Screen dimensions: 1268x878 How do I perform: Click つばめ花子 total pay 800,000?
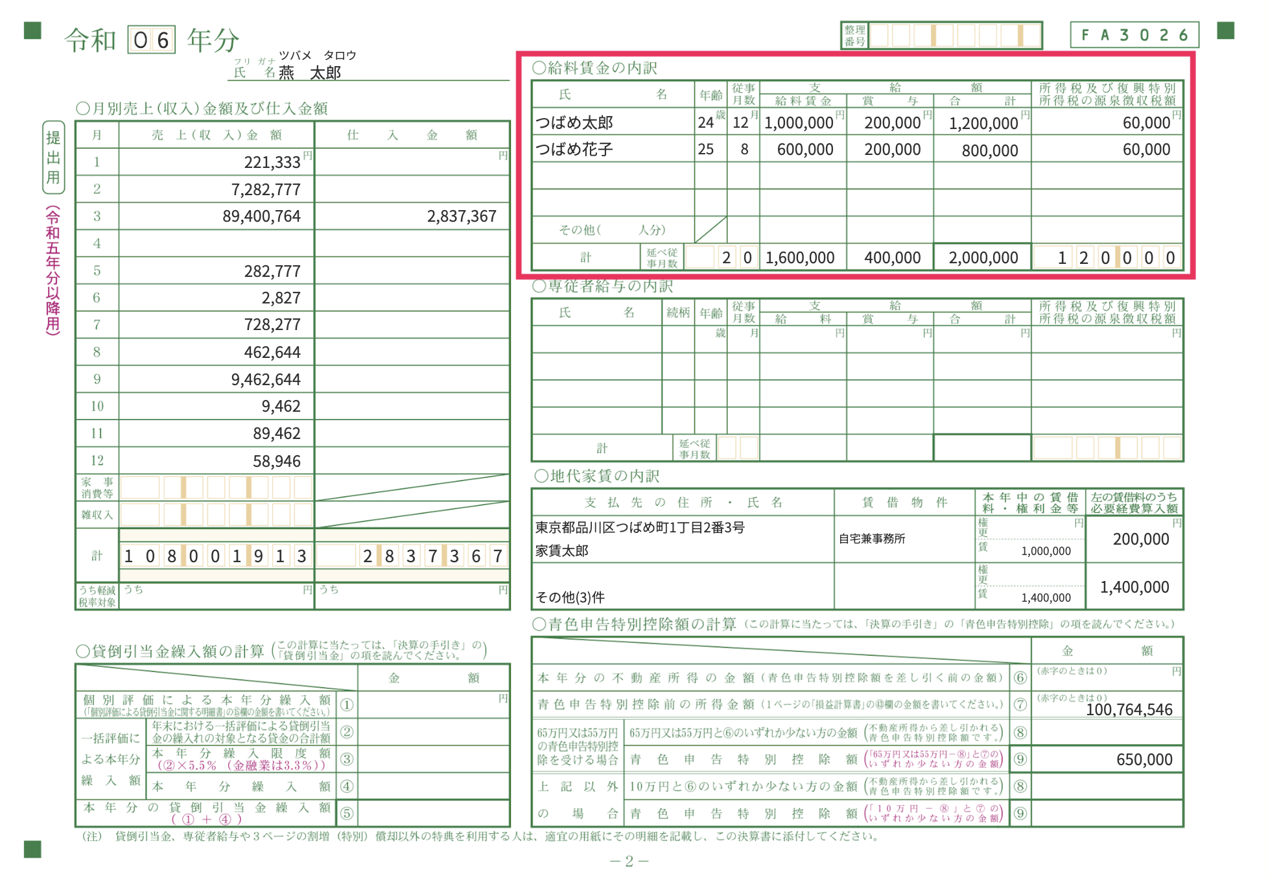point(990,151)
